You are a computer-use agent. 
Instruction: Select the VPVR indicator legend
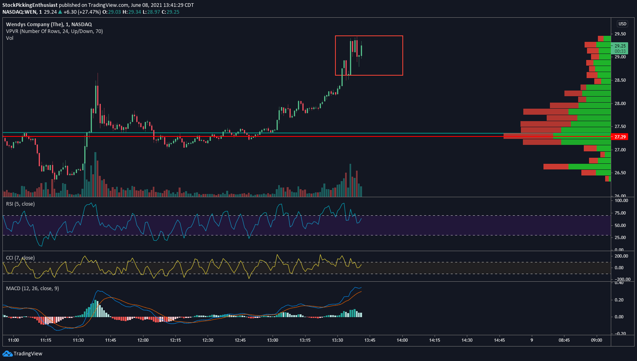point(54,31)
